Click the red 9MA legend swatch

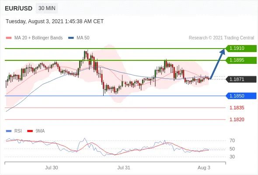coord(30,131)
